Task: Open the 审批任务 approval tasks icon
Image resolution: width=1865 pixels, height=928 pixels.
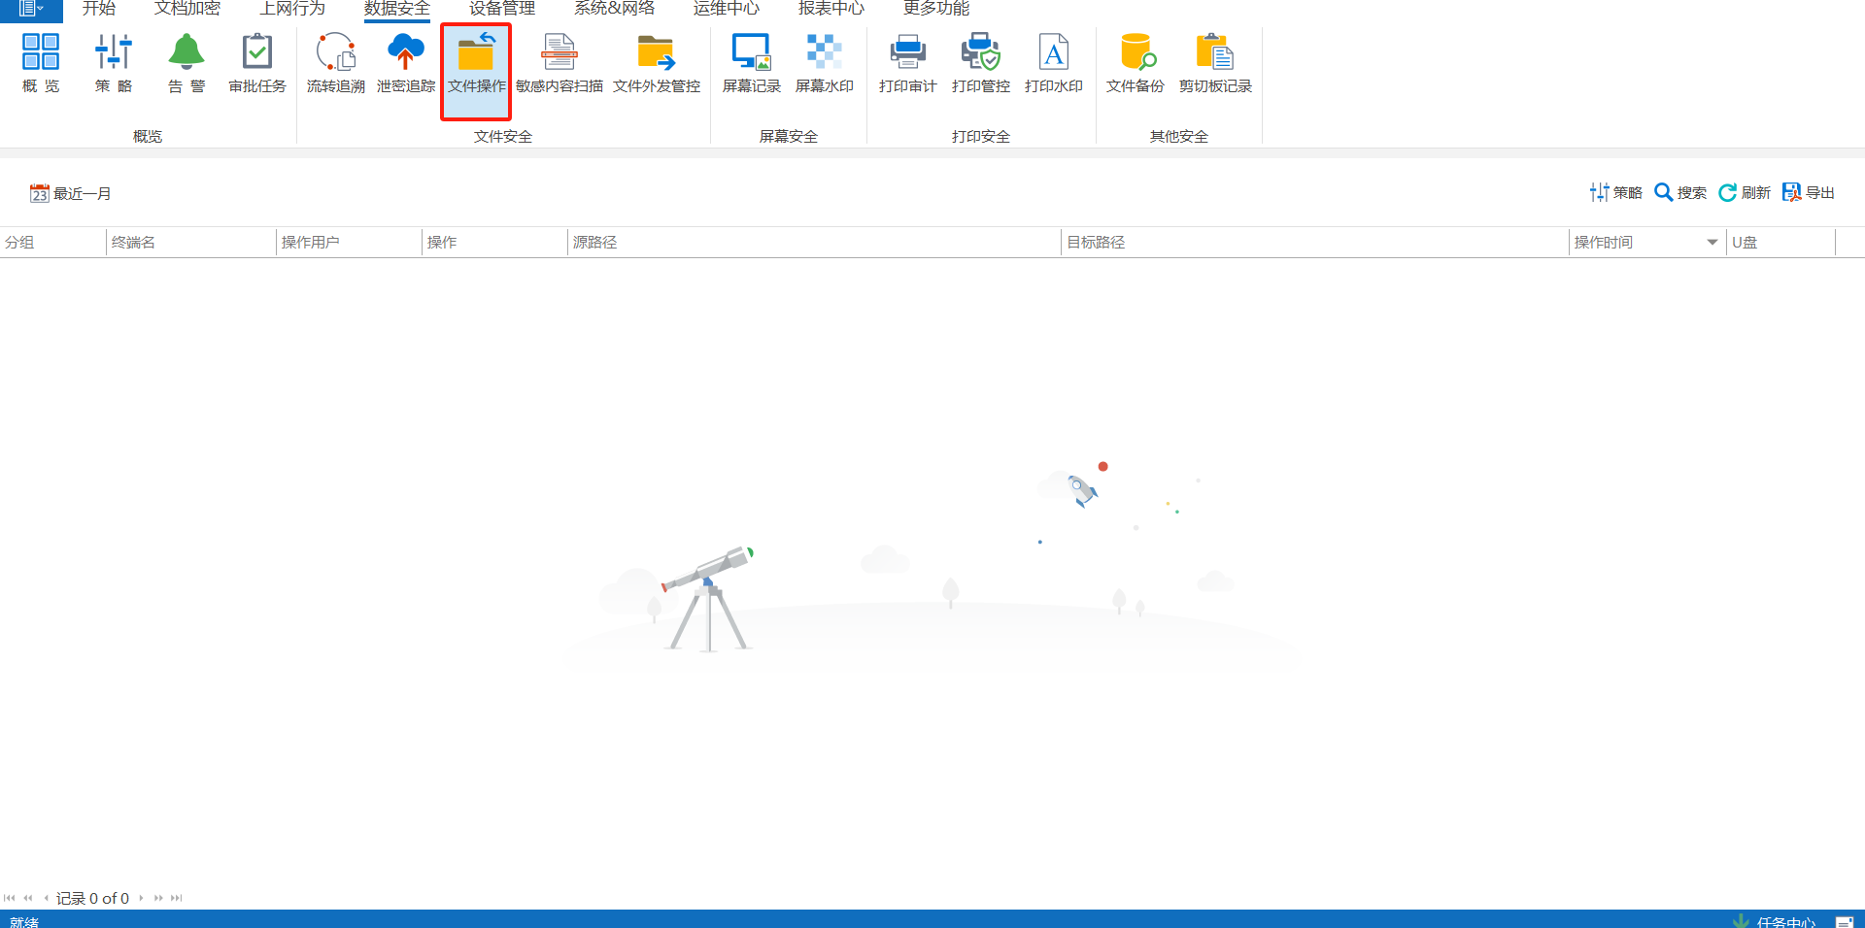Action: [x=257, y=63]
